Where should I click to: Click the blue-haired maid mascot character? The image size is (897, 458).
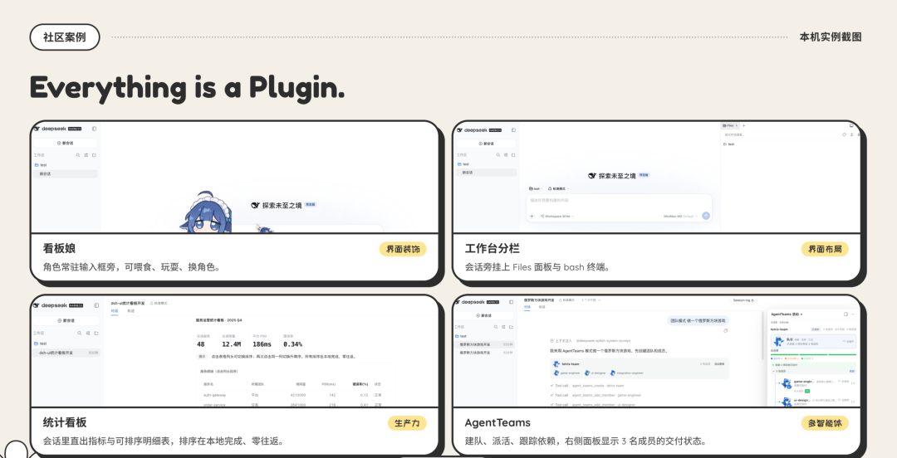click(208, 212)
